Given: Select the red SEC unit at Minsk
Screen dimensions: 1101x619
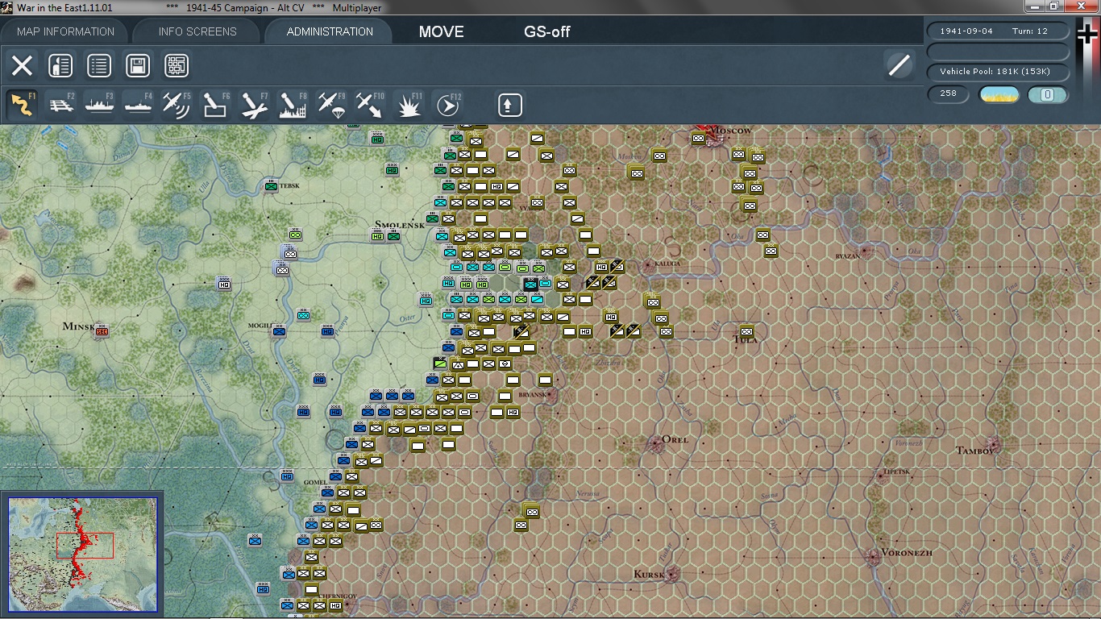Looking at the screenshot, I should (102, 330).
